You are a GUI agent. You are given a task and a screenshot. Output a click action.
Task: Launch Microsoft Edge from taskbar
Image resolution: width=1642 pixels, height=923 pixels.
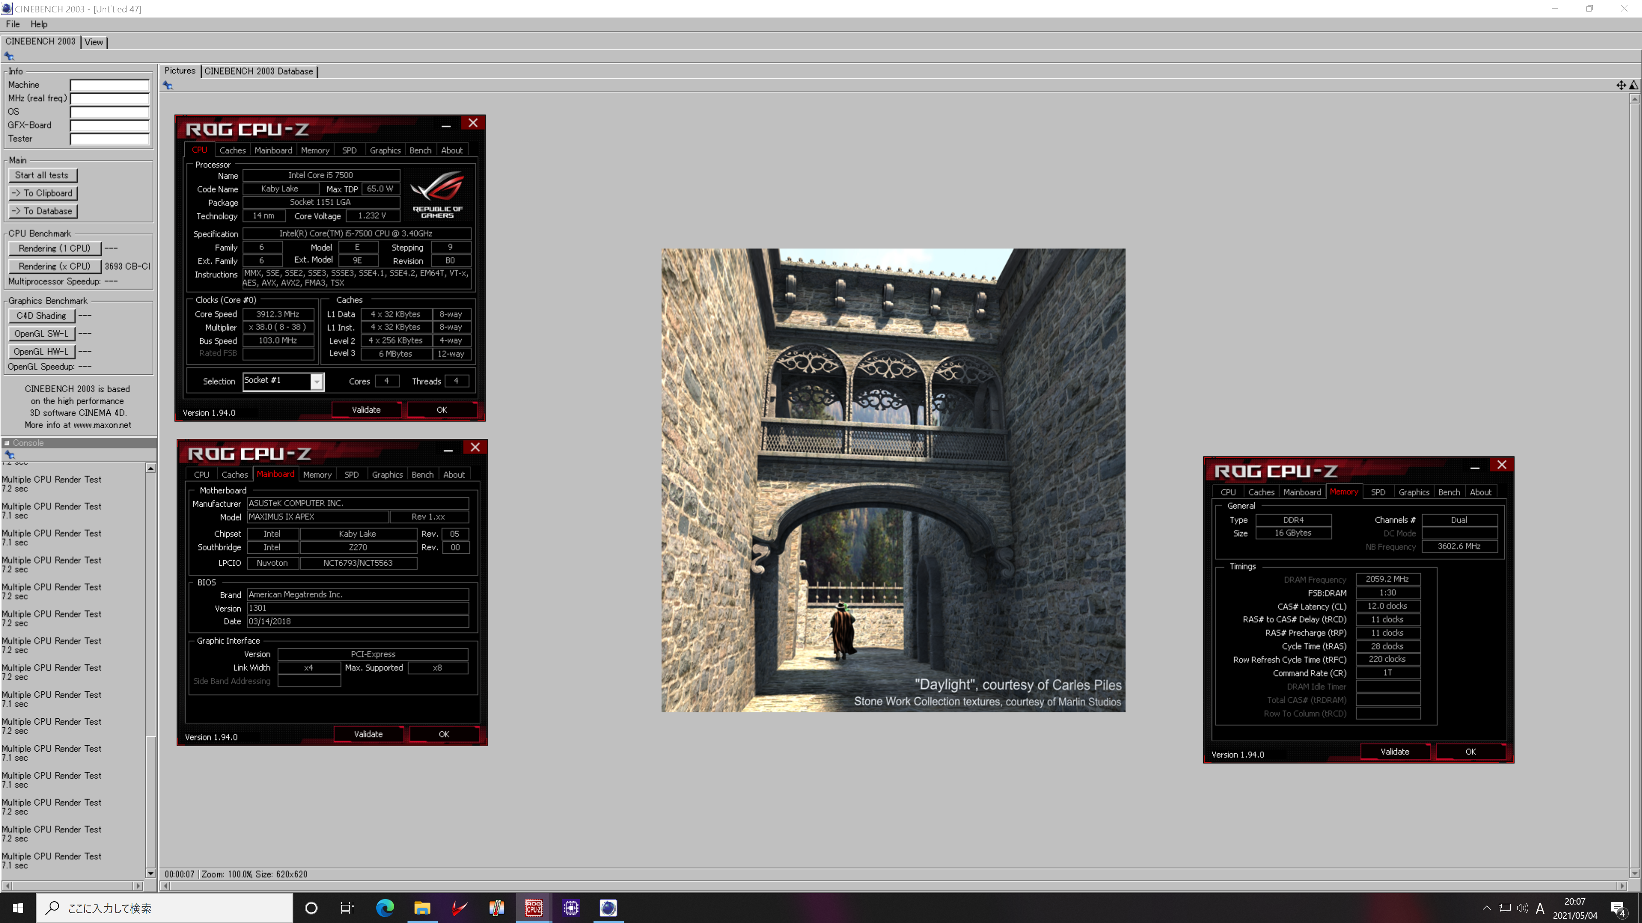pos(385,908)
